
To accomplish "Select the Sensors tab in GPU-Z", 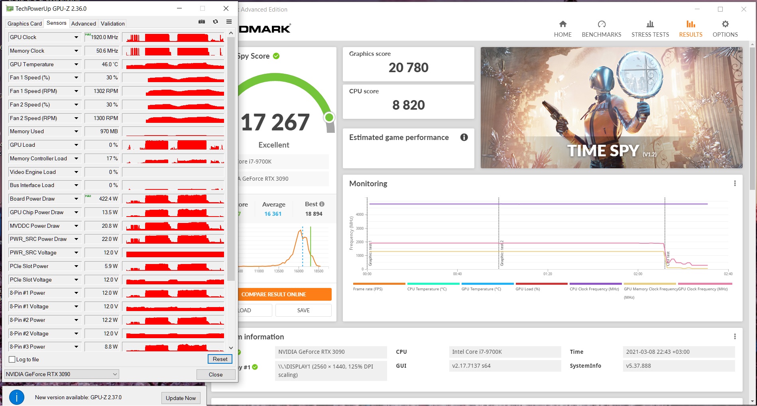I will point(57,23).
